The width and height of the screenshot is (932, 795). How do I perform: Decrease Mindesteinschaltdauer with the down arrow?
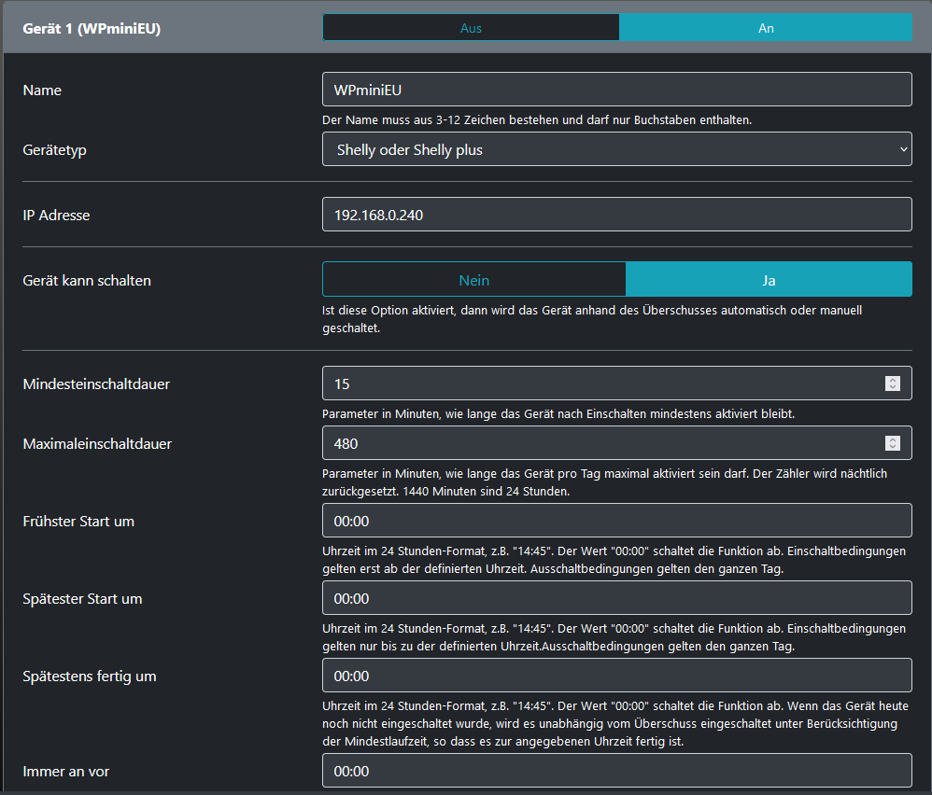pos(893,387)
